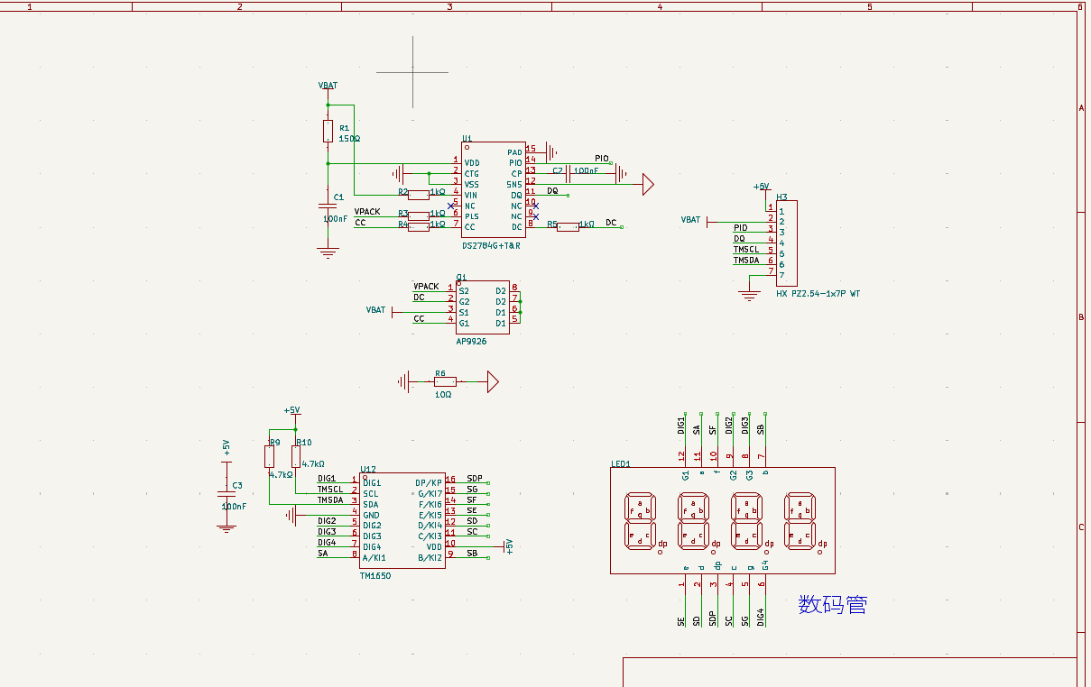Select the AP9926 MOSFET Q1 body
Viewport: 1091px width, 687px height.
[x=482, y=307]
